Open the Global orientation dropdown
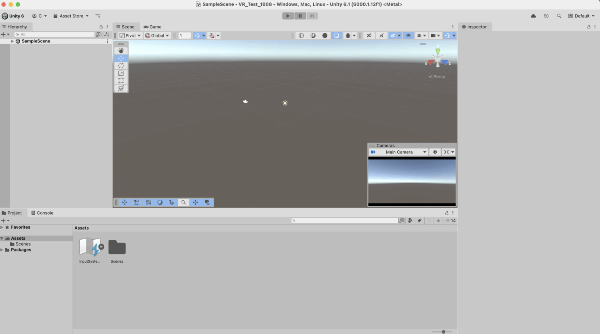 click(x=157, y=35)
